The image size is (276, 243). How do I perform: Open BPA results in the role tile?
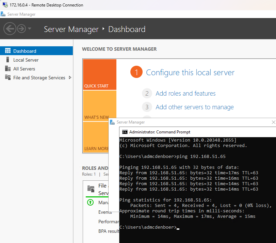click(x=109, y=231)
